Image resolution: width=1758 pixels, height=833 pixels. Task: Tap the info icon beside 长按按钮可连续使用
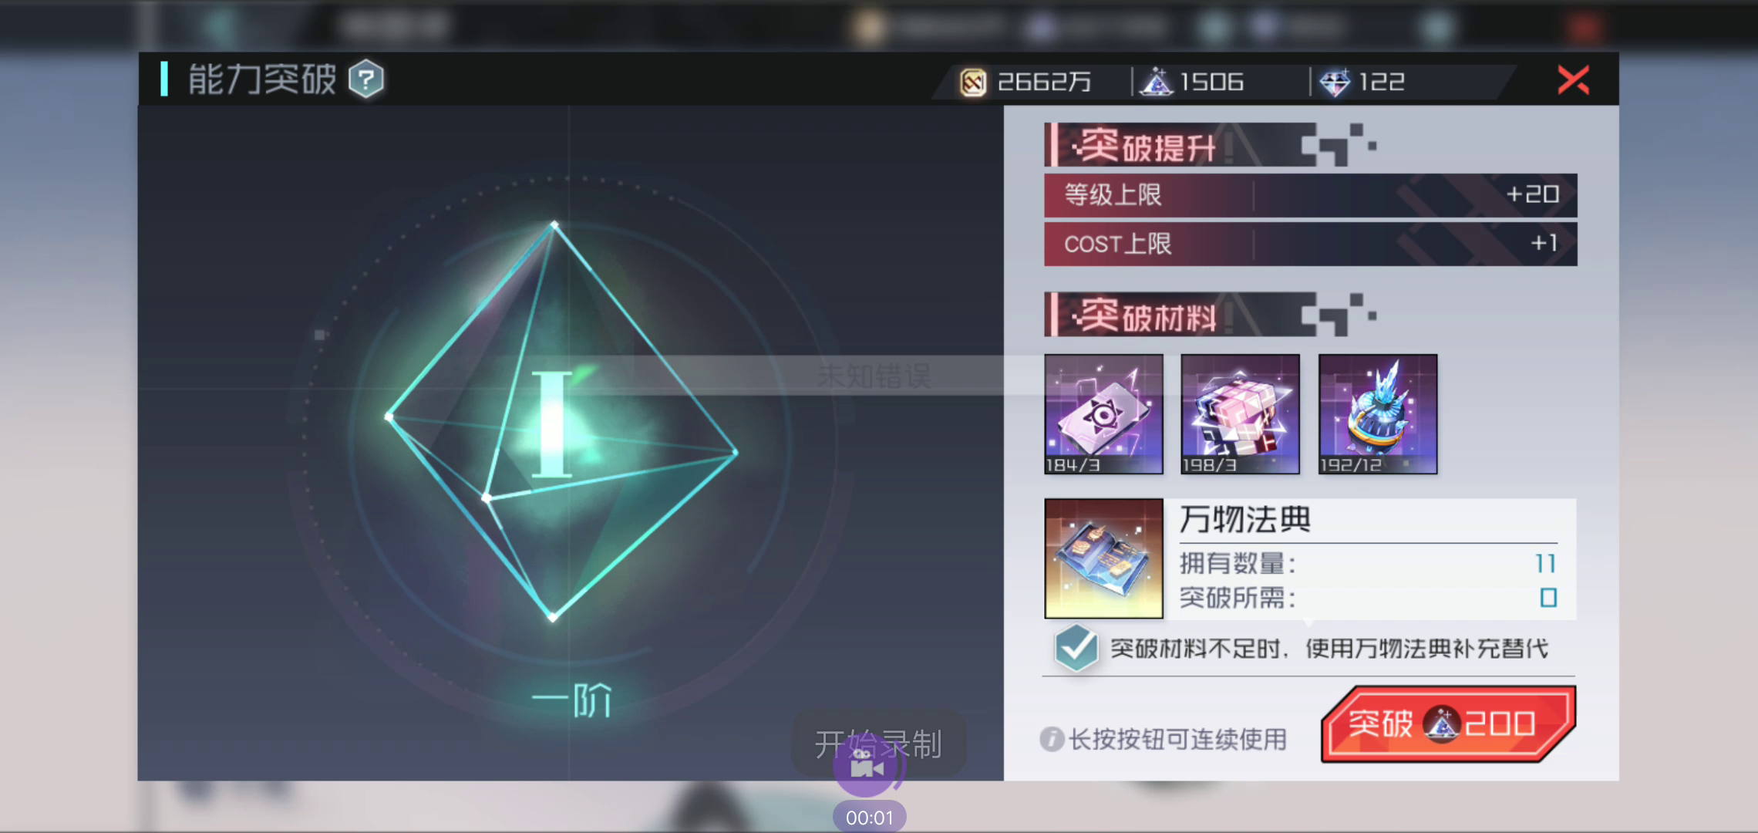1051,739
